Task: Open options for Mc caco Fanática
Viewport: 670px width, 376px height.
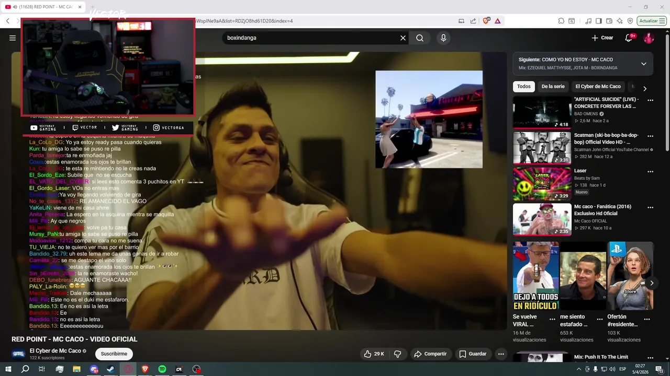Action: tap(651, 207)
